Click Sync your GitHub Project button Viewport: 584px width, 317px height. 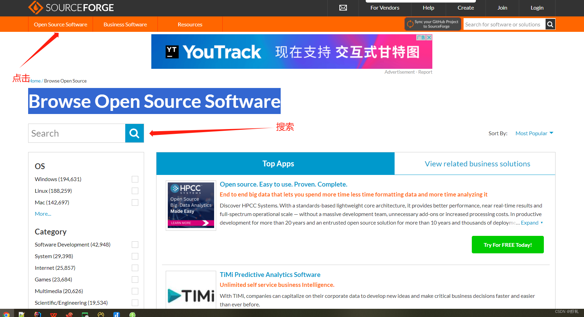[433, 24]
